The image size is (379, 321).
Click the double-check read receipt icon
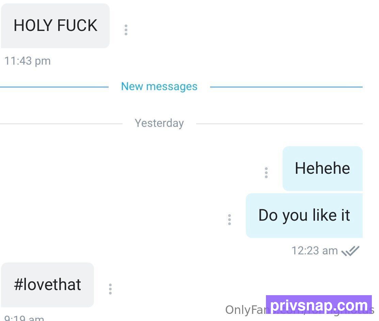tap(350, 251)
